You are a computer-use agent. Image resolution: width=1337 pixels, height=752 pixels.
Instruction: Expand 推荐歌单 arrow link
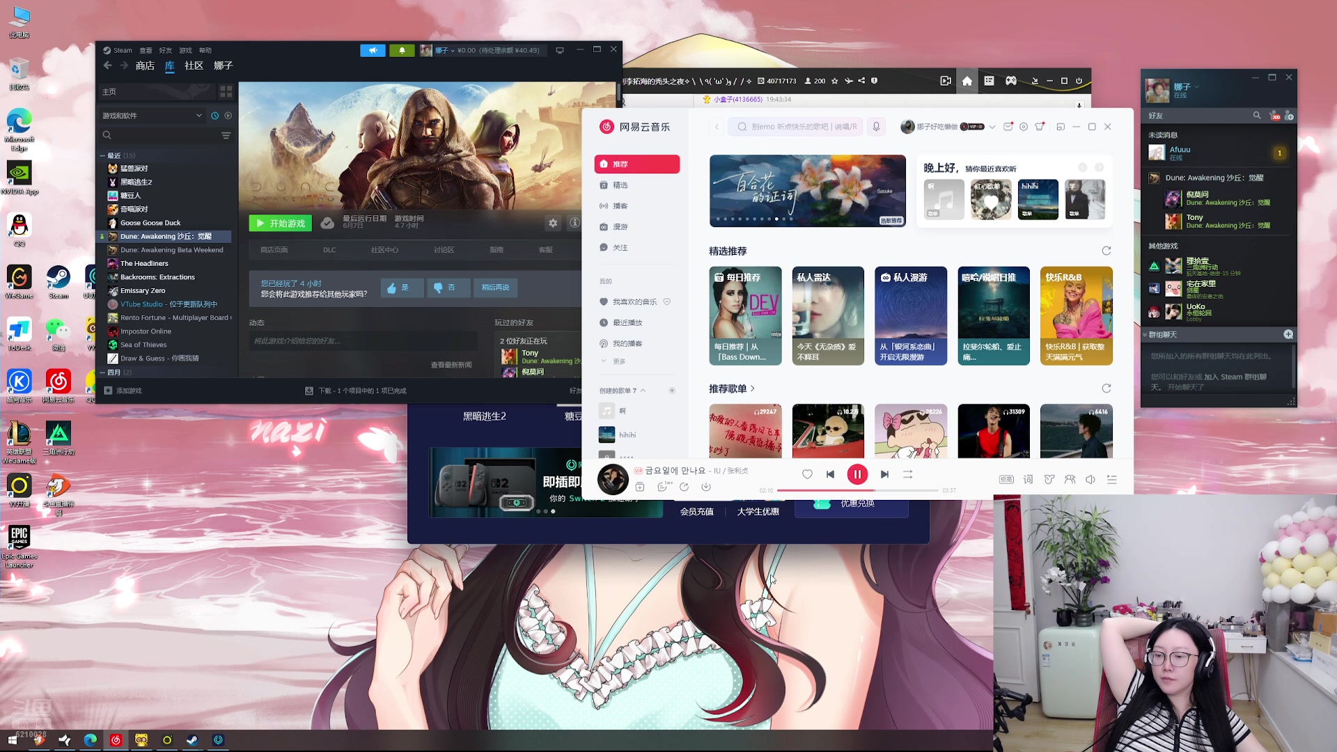tap(753, 389)
